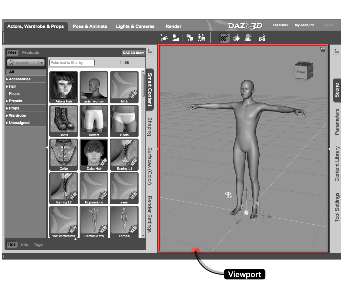
Task: Open the Shaping side tab
Action: tap(149, 126)
